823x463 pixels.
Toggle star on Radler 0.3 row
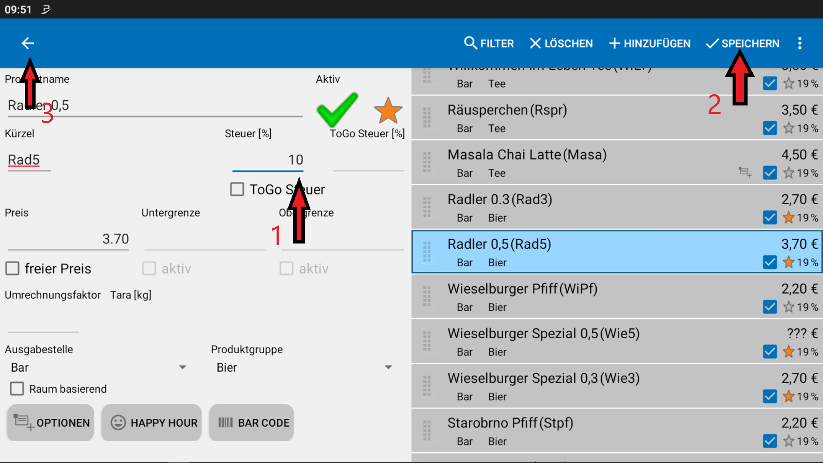tap(788, 217)
